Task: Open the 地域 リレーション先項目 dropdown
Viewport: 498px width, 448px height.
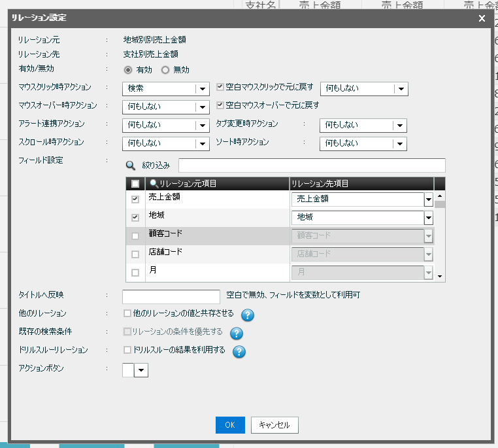Action: 428,218
